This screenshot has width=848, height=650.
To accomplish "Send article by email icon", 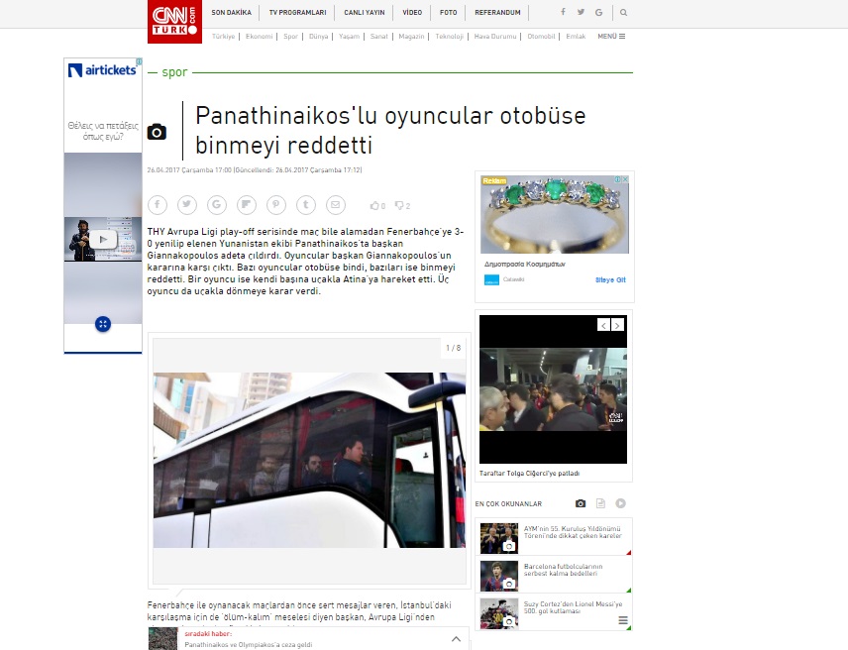I will coord(336,204).
